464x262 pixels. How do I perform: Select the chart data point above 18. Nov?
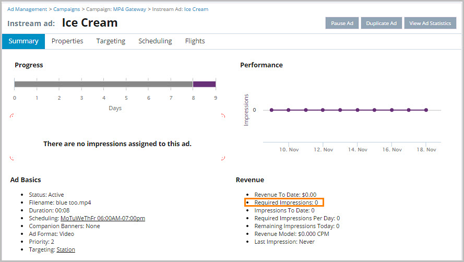(x=426, y=110)
